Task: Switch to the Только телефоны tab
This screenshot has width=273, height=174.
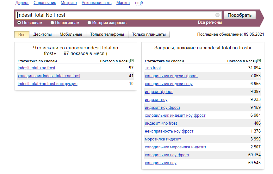Action: [107, 34]
